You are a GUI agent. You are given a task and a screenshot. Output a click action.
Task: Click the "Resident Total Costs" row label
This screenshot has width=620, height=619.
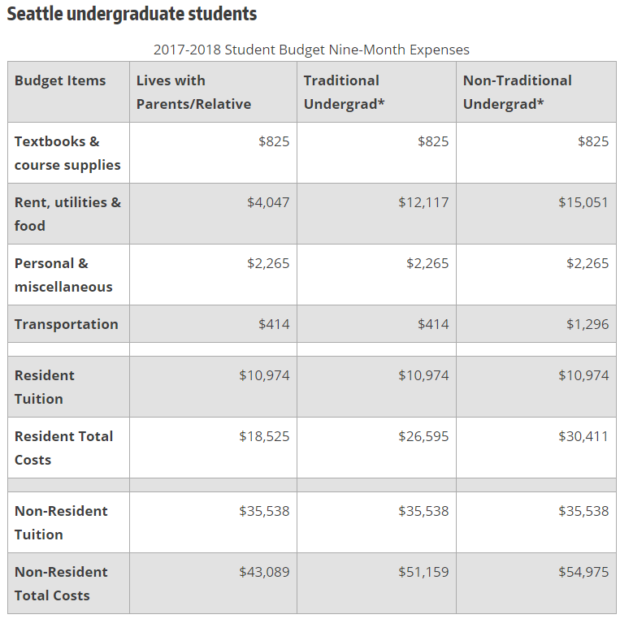[x=63, y=448]
